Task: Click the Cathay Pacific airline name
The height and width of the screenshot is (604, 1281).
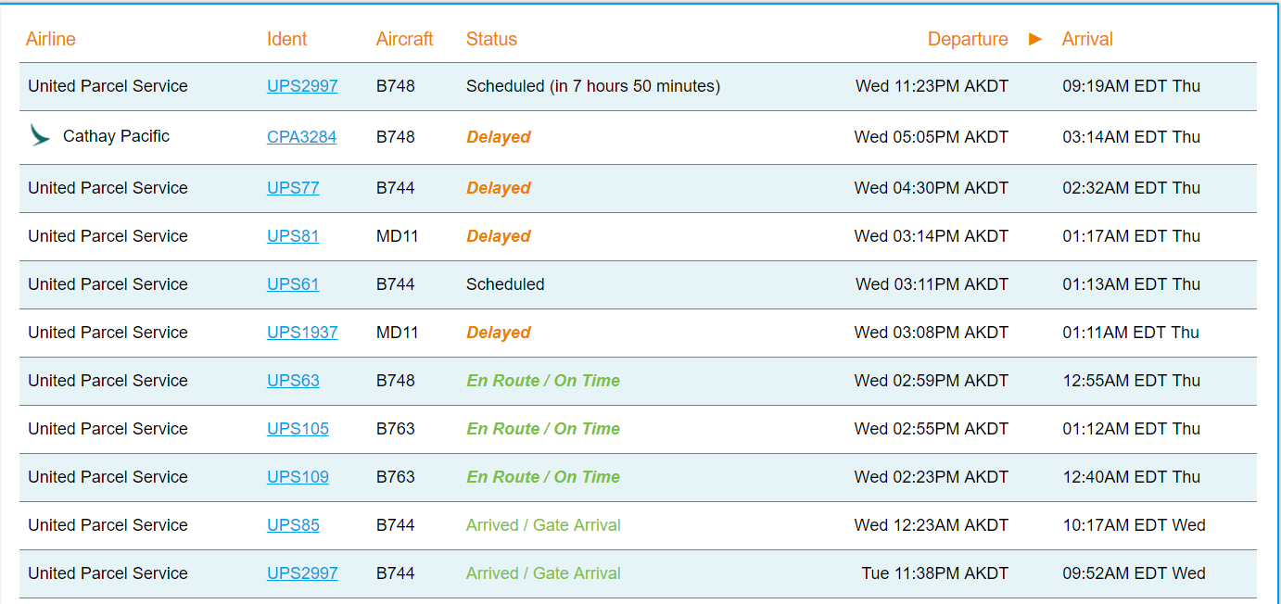Action: 116,136
